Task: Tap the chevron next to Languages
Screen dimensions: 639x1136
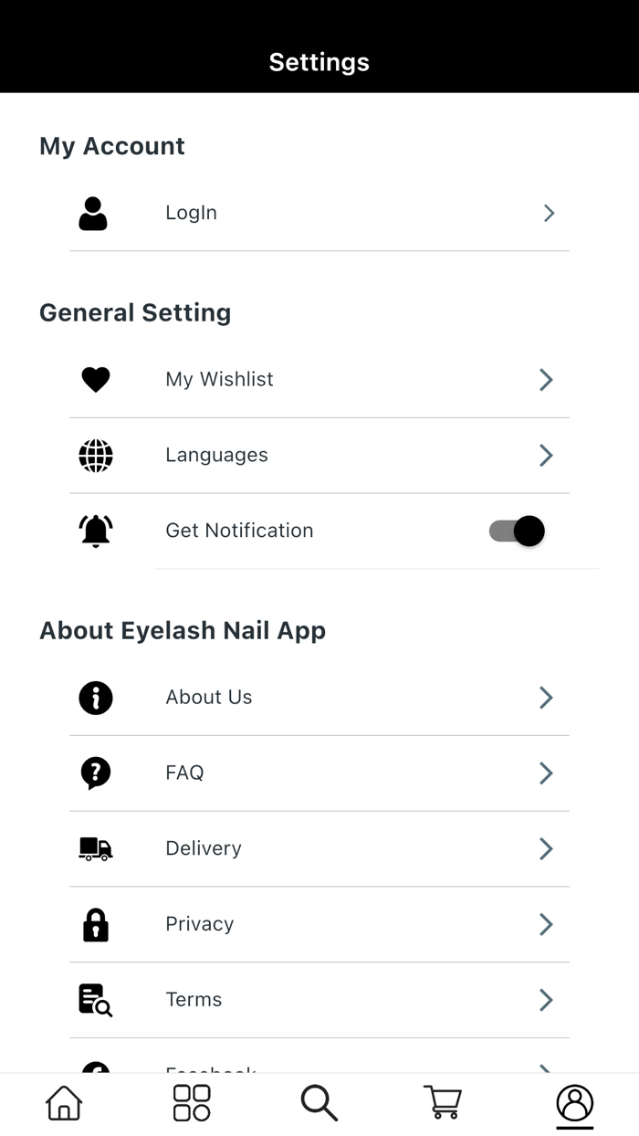Action: [545, 455]
